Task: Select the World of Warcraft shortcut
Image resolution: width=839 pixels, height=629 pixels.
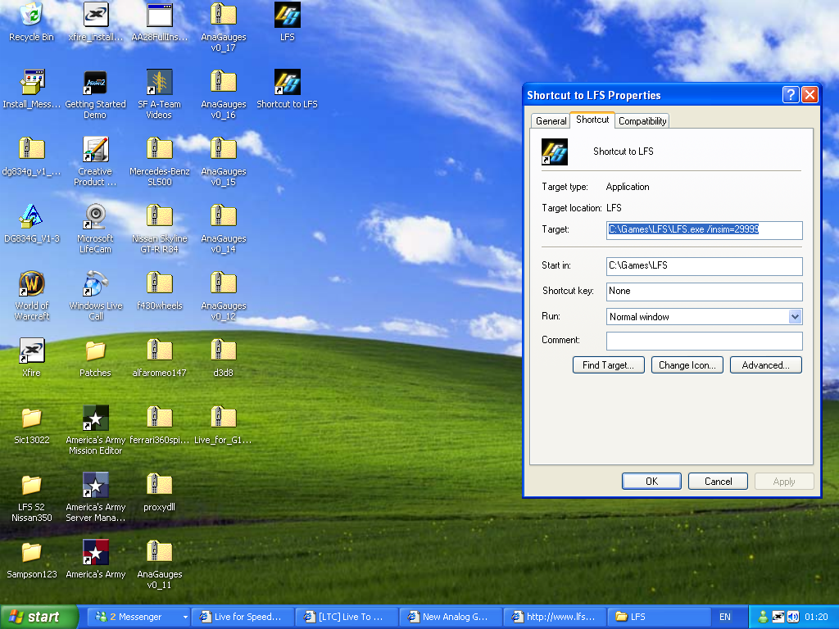Action: 32,296
